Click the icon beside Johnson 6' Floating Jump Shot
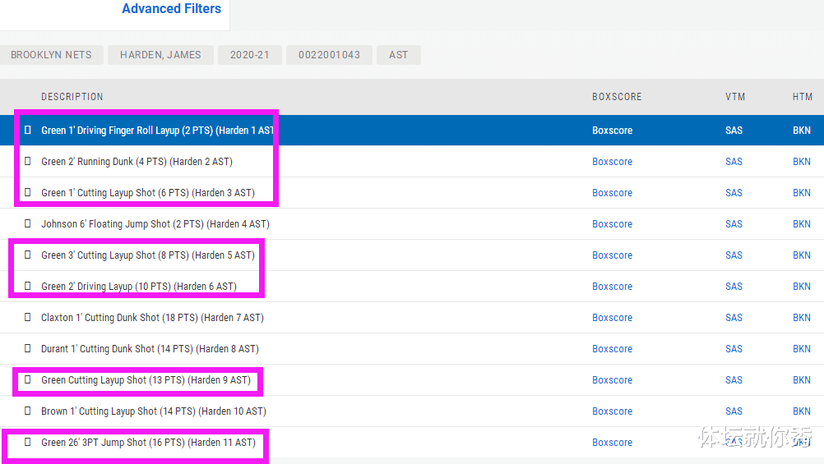This screenshot has height=464, width=824. [28, 224]
